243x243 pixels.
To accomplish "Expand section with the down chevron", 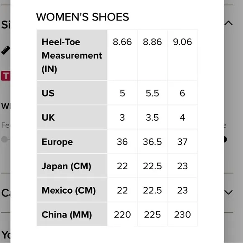I will 228,192.
